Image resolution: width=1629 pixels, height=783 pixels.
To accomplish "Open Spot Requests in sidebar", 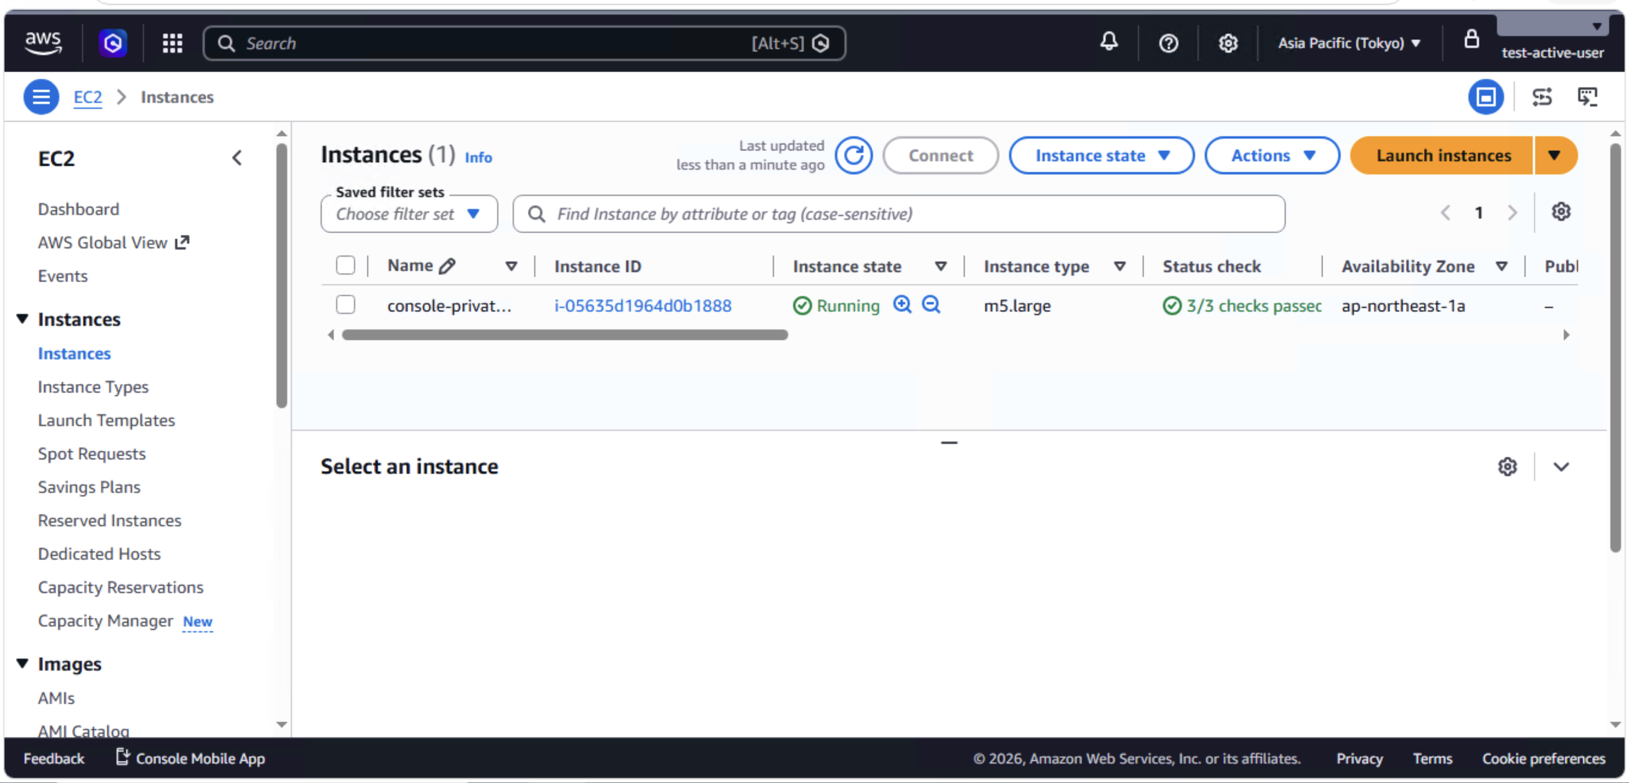I will pos(92,454).
